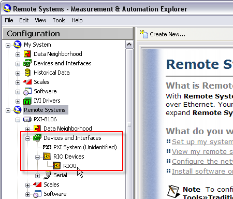The image size is (233, 199).
Task: Click the tree vertical scrollbar thumb
Action: [129, 124]
